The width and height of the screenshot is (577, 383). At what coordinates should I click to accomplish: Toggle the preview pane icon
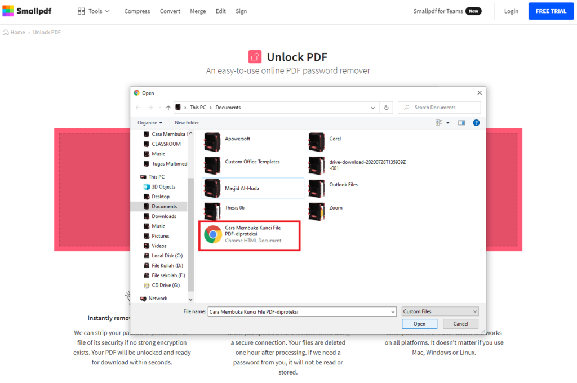point(461,122)
